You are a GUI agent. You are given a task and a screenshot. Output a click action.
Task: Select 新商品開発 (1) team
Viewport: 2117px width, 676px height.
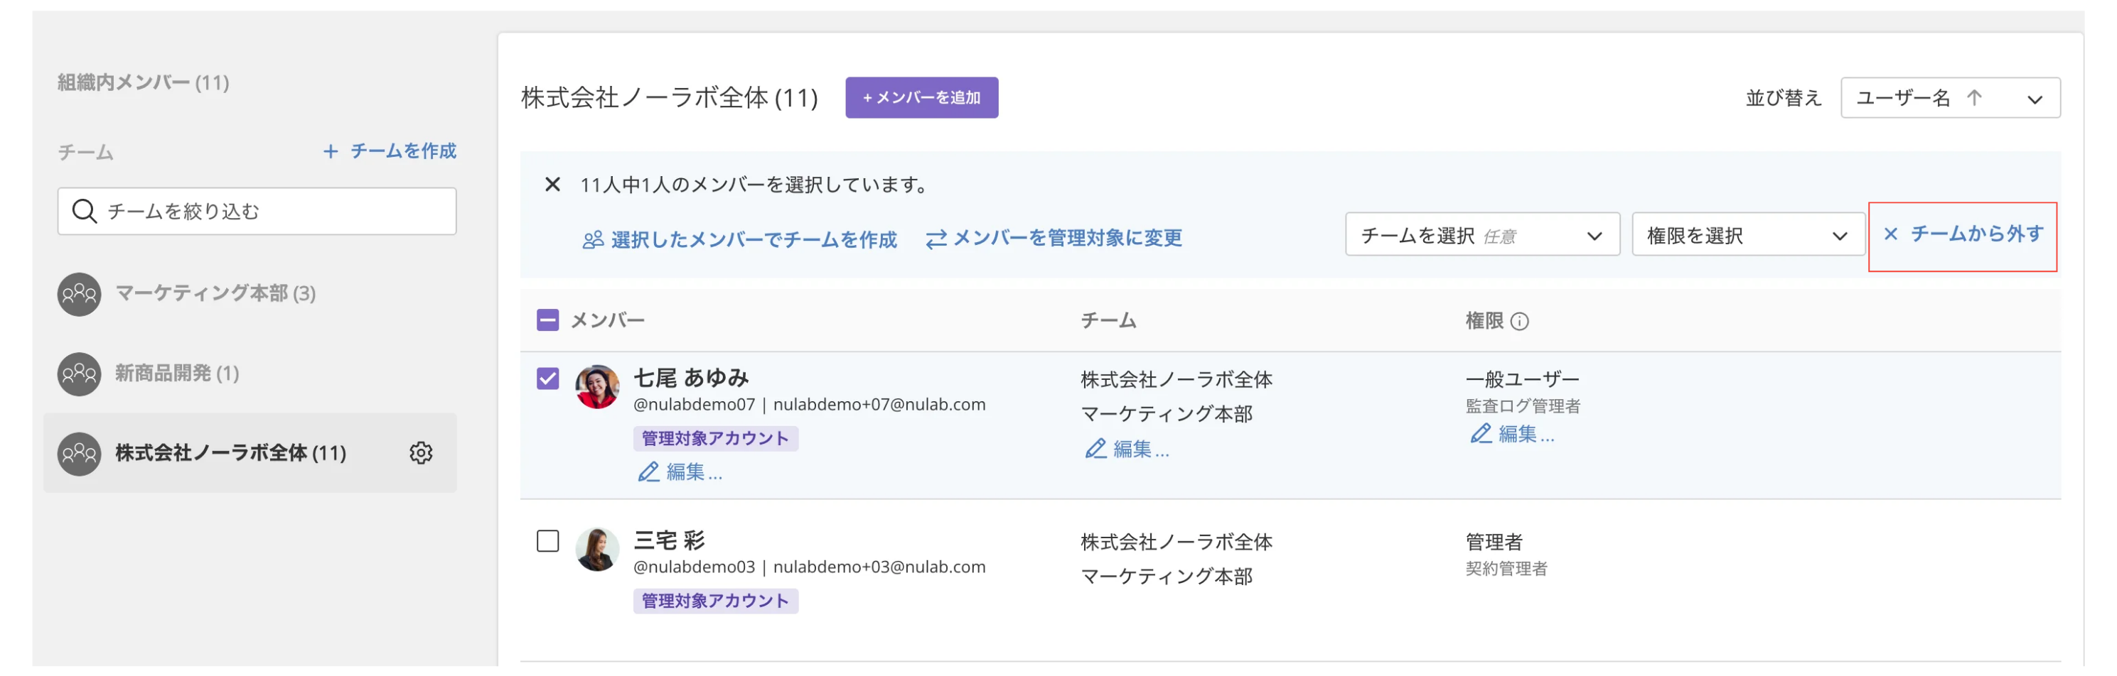pyautogui.click(x=178, y=373)
